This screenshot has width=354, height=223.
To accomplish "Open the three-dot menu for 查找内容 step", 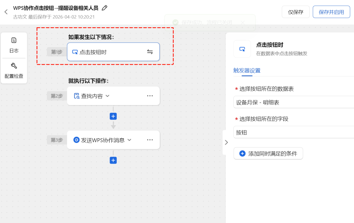I will pyautogui.click(x=150, y=96).
